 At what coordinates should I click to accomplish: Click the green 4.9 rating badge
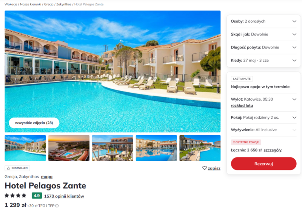(x=37, y=196)
